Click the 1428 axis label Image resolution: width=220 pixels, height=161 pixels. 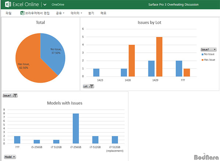tap(128, 80)
